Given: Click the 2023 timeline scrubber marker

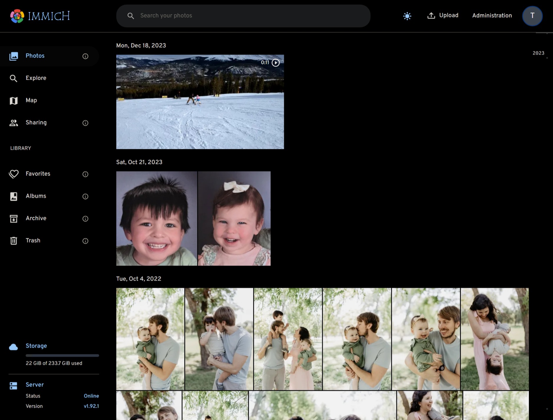Looking at the screenshot, I should (538, 53).
